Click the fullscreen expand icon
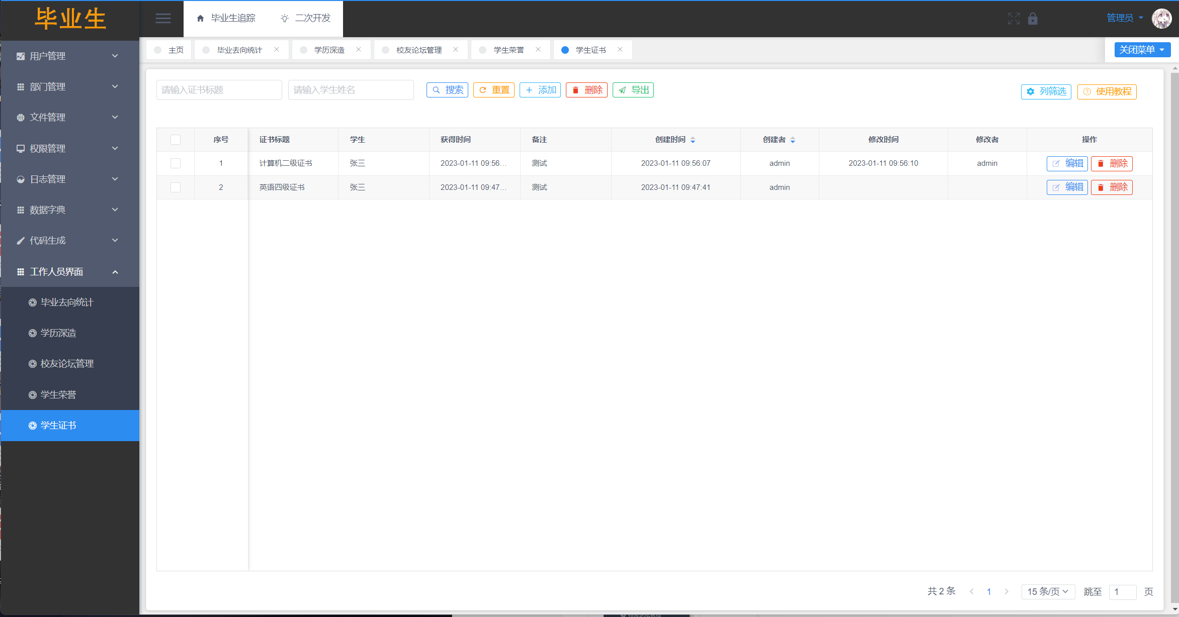Screen dimensions: 1179x617 1014,19
